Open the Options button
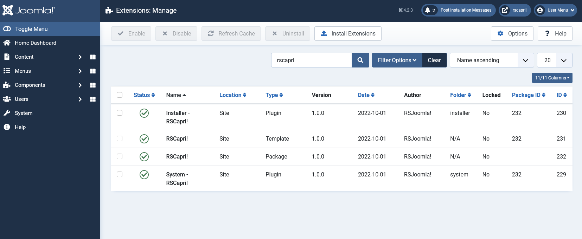The image size is (582, 239). 512,33
